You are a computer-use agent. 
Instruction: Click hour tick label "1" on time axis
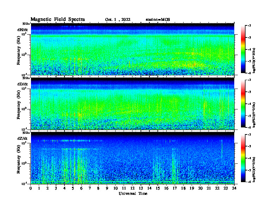coord(39,188)
